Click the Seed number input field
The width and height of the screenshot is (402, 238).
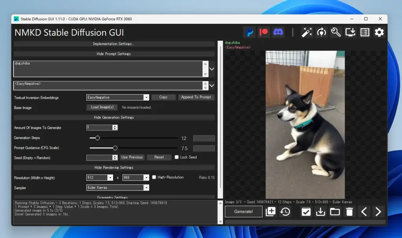99,157
